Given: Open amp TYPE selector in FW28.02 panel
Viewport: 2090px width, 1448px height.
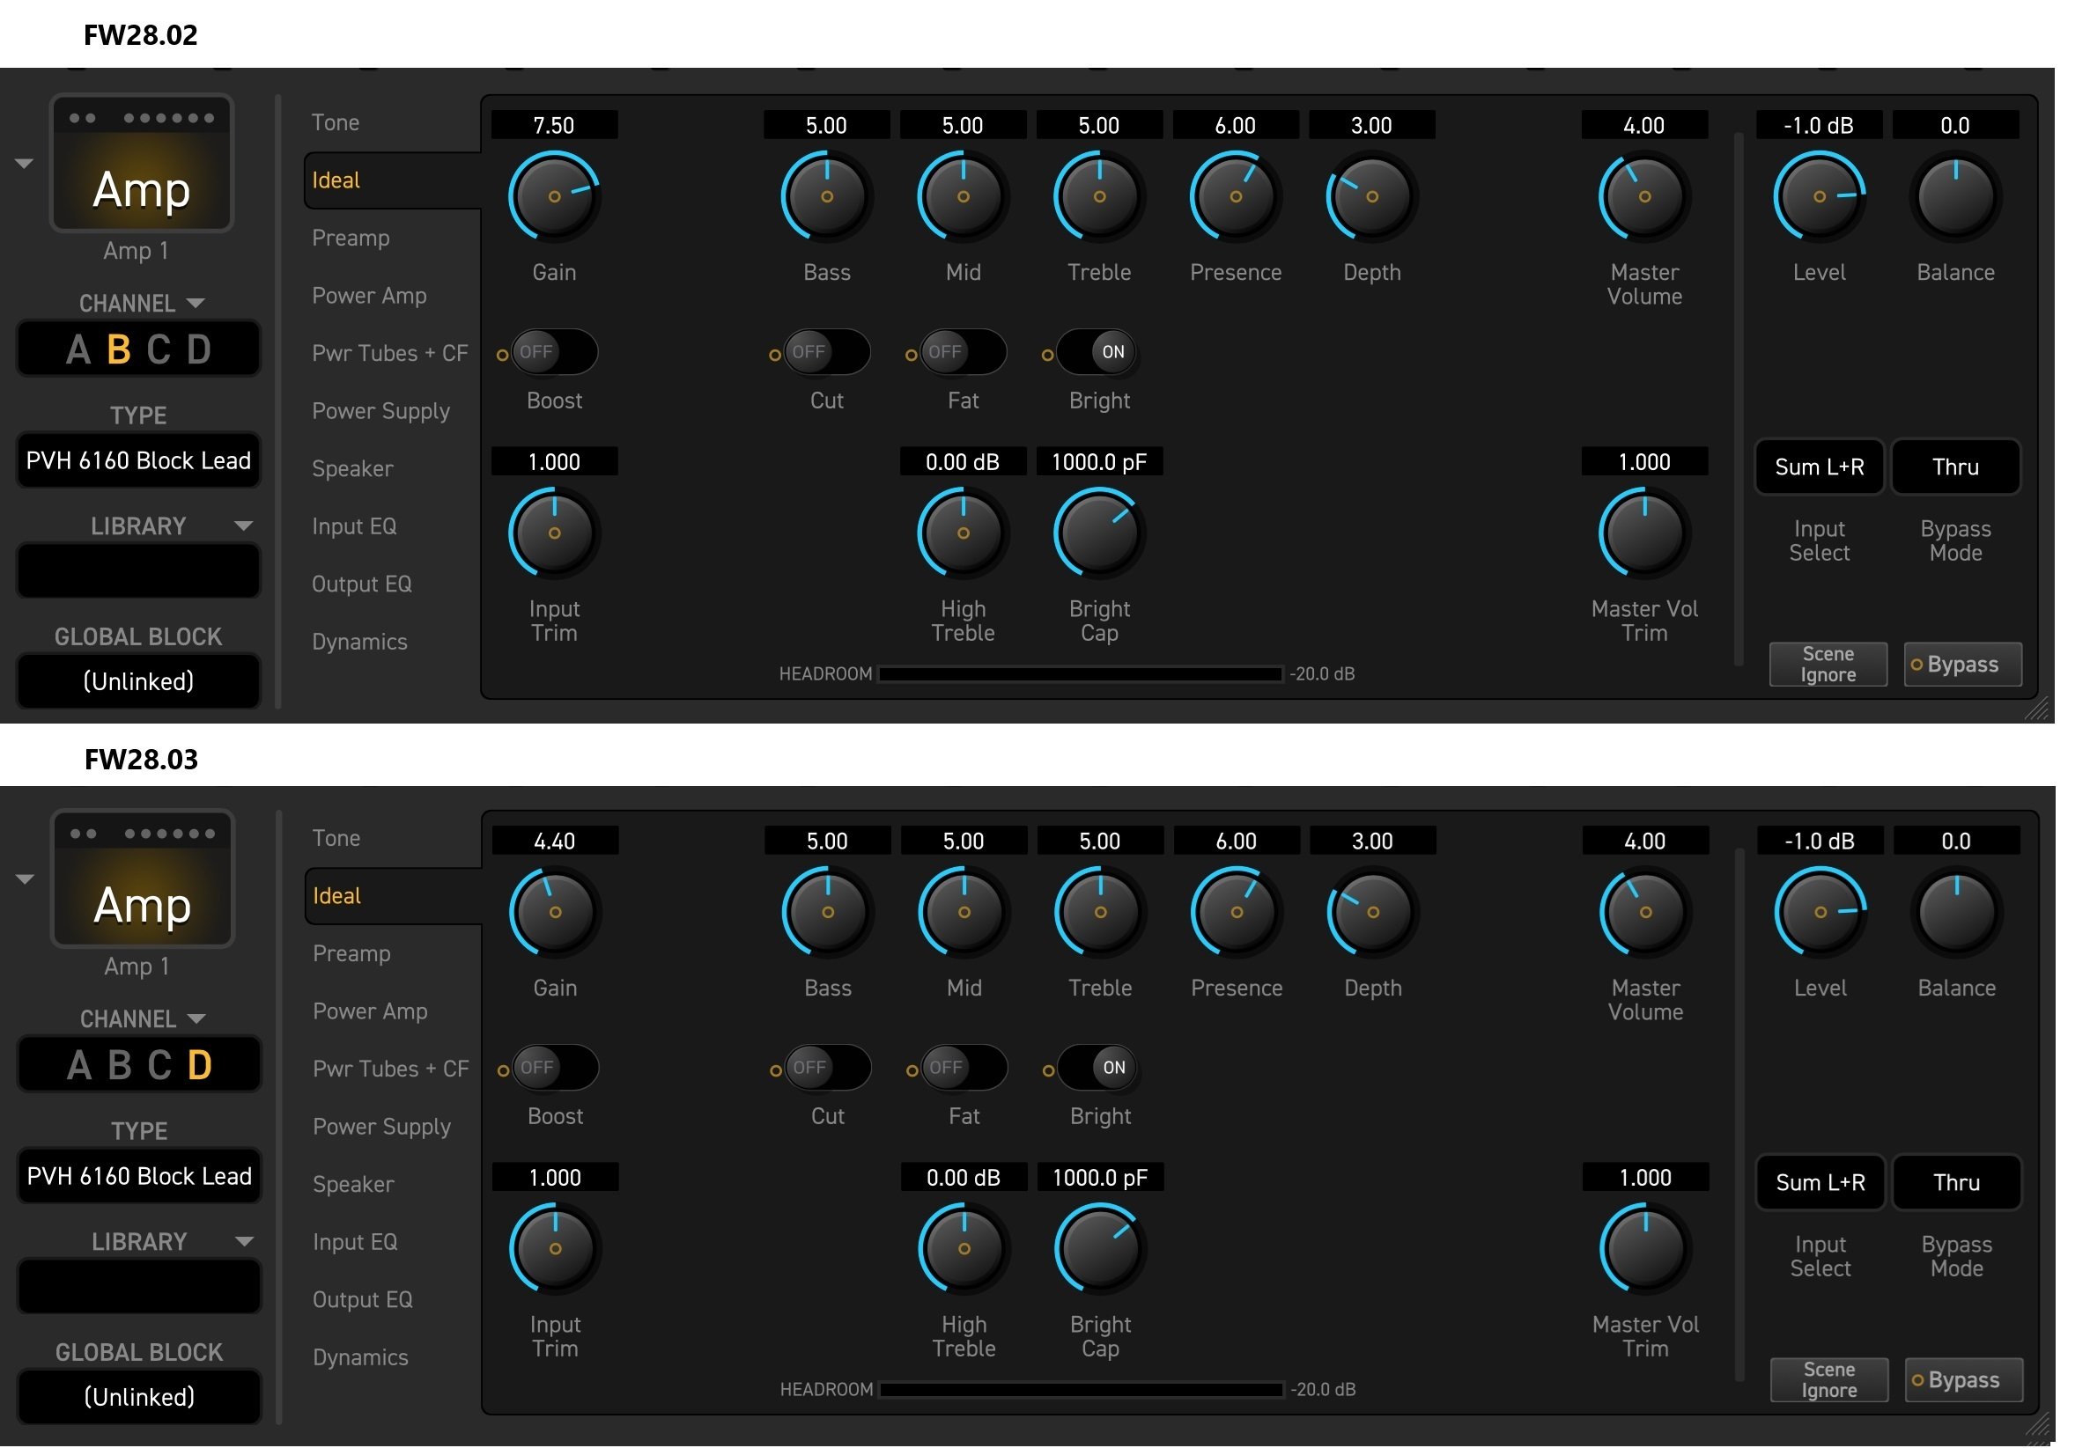Looking at the screenshot, I should (x=138, y=461).
